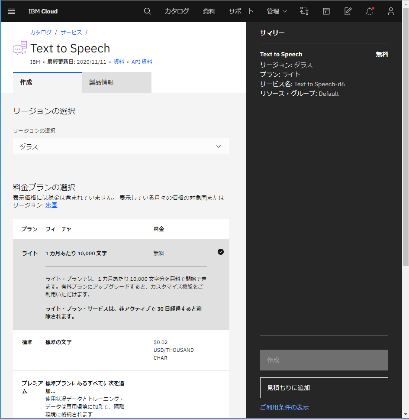409x419 pixels.
Task: Click the 米国 region link
Action: (x=51, y=205)
